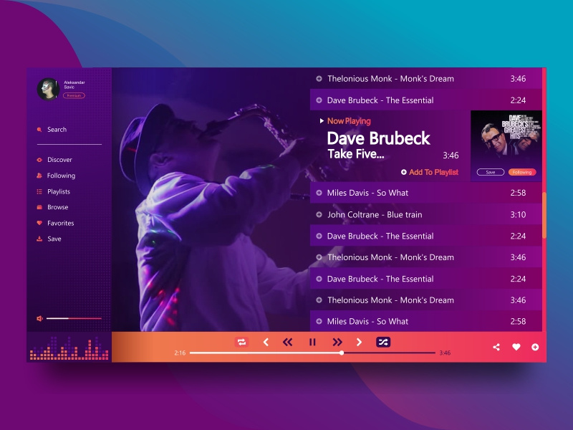
Task: Toggle the Following state on the album card
Action: 522,172
